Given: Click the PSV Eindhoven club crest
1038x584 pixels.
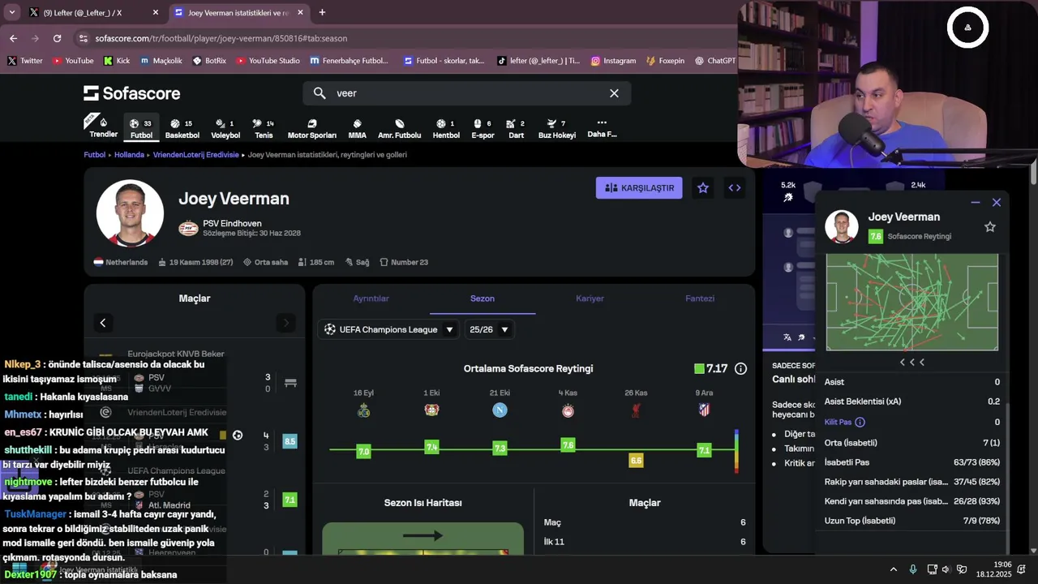Looking at the screenshot, I should click(188, 229).
